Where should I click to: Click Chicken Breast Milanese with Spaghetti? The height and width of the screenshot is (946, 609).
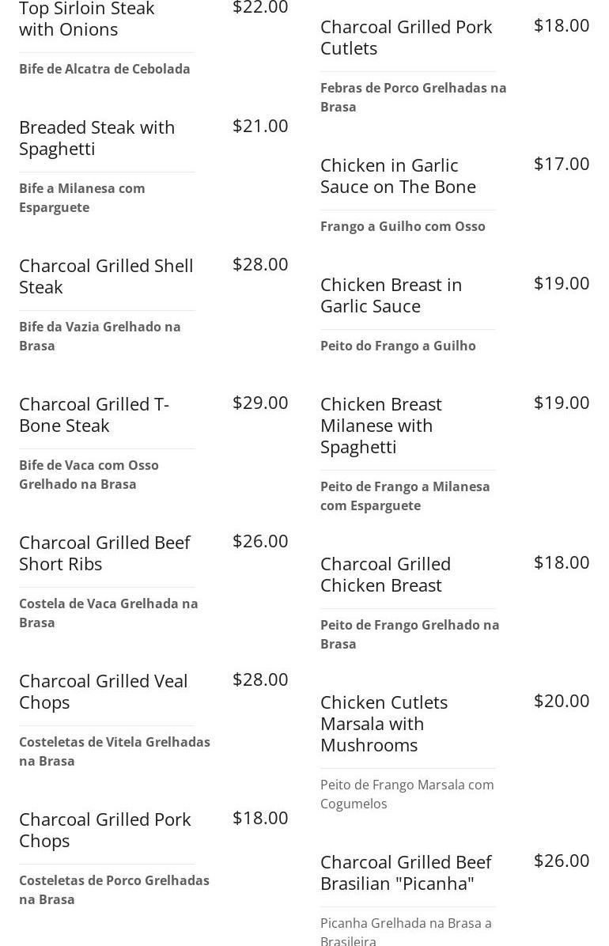pyautogui.click(x=381, y=425)
